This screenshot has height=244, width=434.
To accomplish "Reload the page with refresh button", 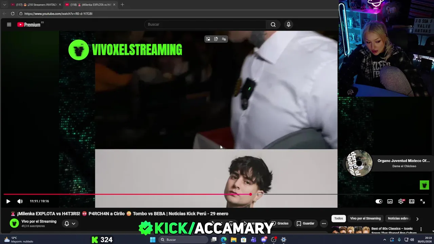I will tap(13, 14).
